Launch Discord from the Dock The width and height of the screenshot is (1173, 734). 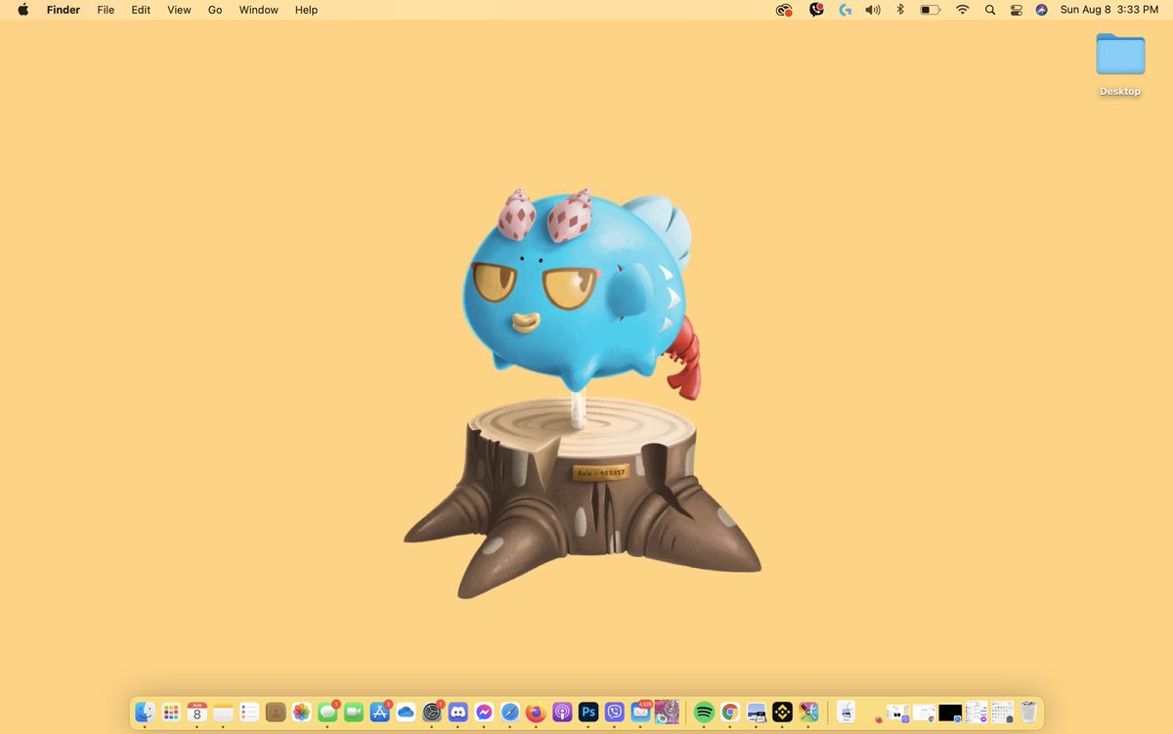[457, 712]
